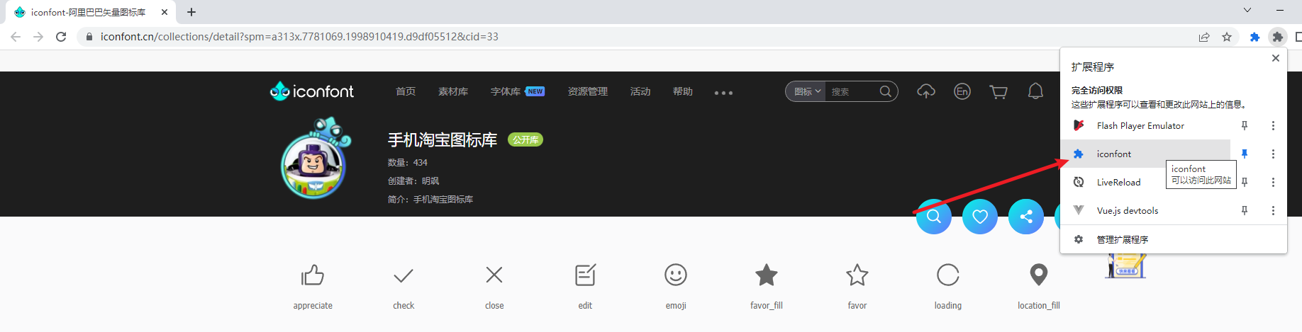Open the 素材库 navigation menu item
The height and width of the screenshot is (332, 1302).
[453, 91]
